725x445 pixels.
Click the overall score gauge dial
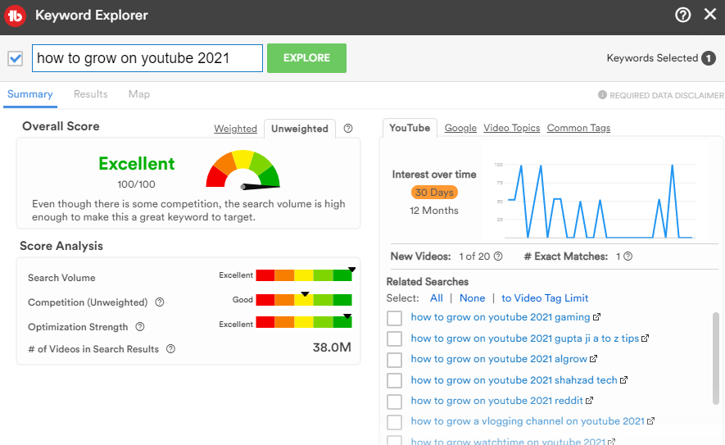coord(243,170)
